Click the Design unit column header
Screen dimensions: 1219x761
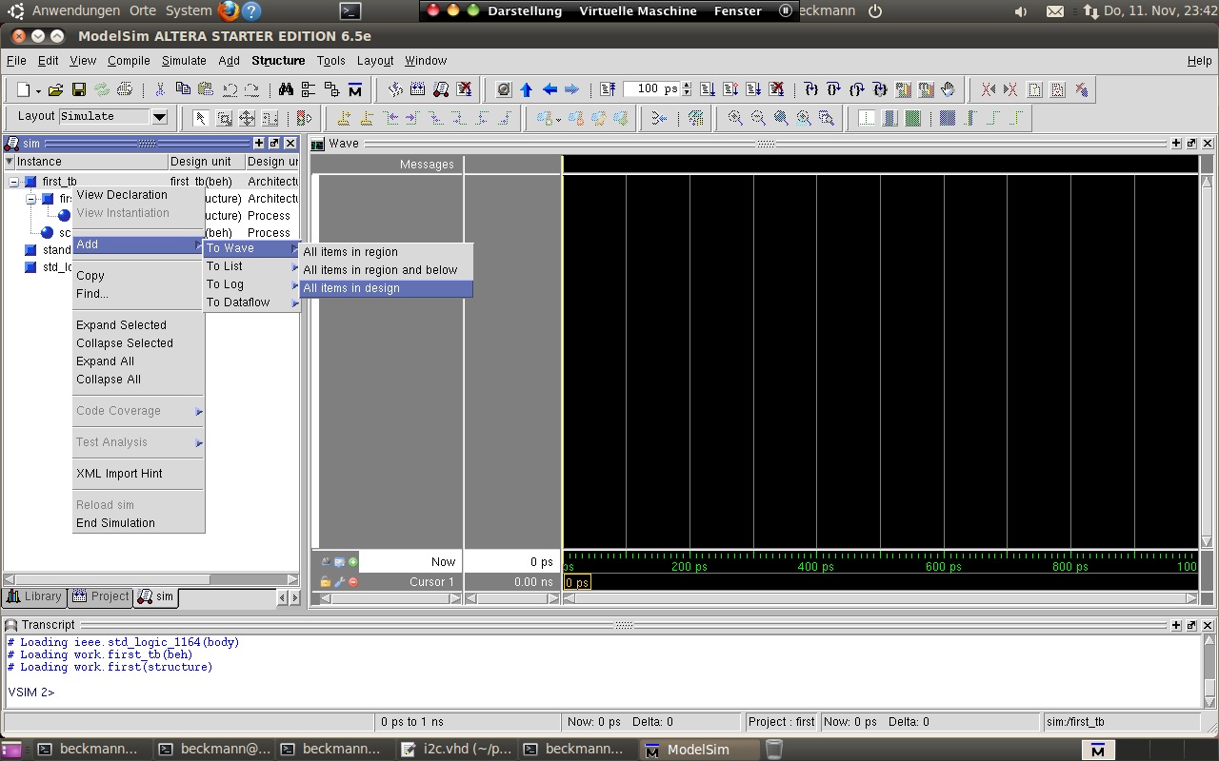click(206, 162)
